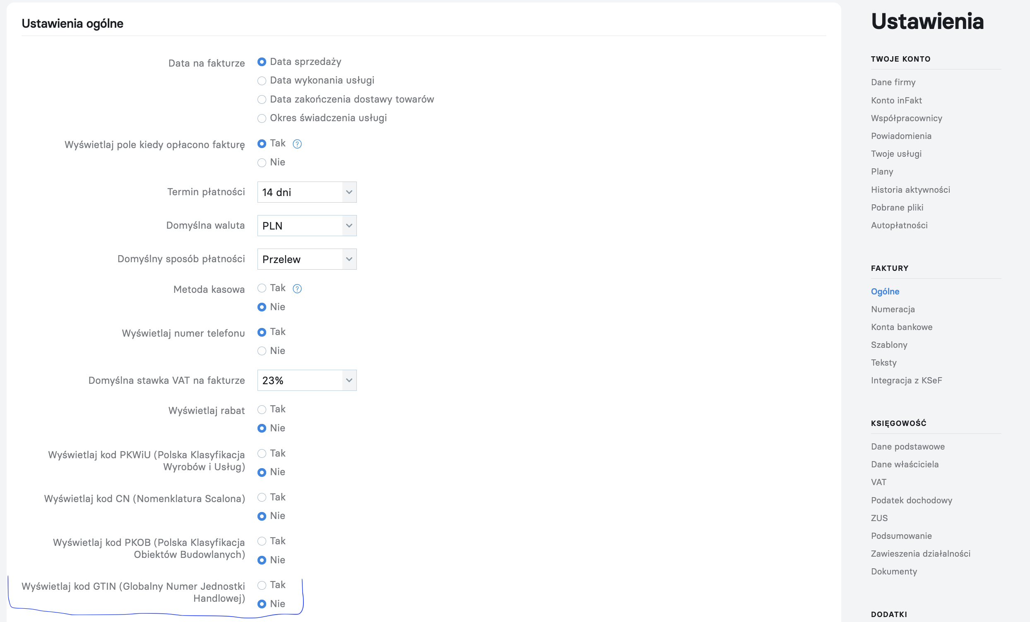1030x622 pixels.
Task: Open 'Numeracja' invoice settings
Action: pos(893,309)
